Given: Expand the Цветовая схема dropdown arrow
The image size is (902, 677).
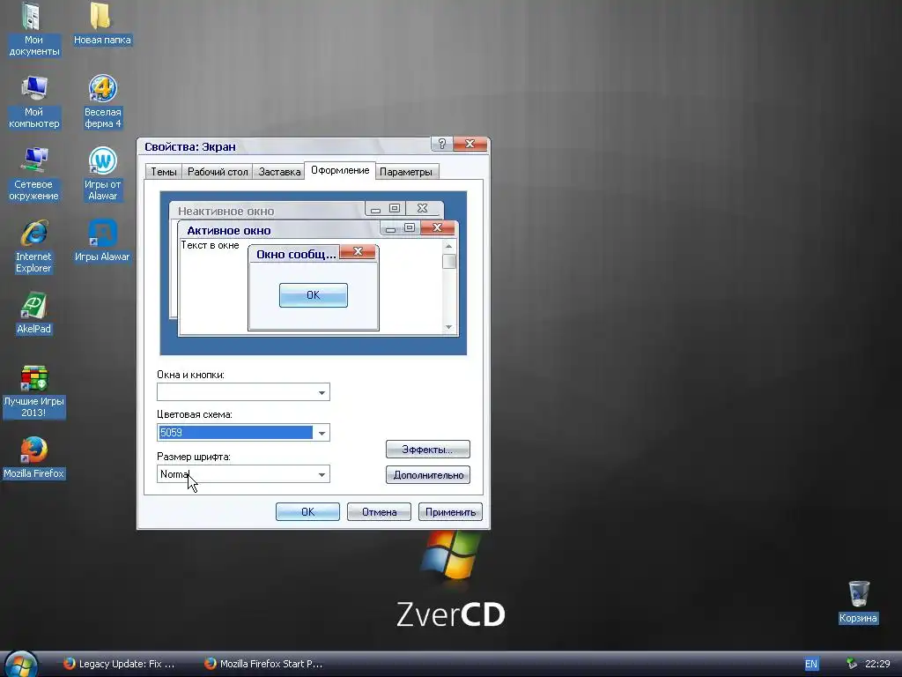Looking at the screenshot, I should point(322,433).
